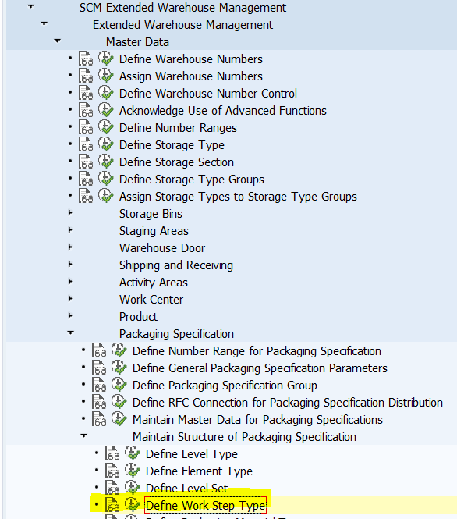Execute activity icon for Define Level Type
This screenshot has width=457, height=519.
133,453
